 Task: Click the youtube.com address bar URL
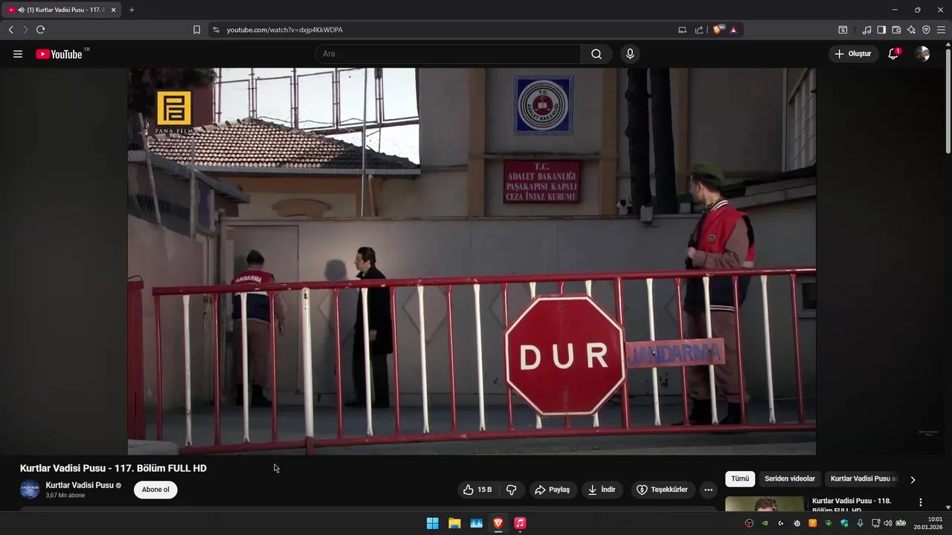pyautogui.click(x=285, y=30)
